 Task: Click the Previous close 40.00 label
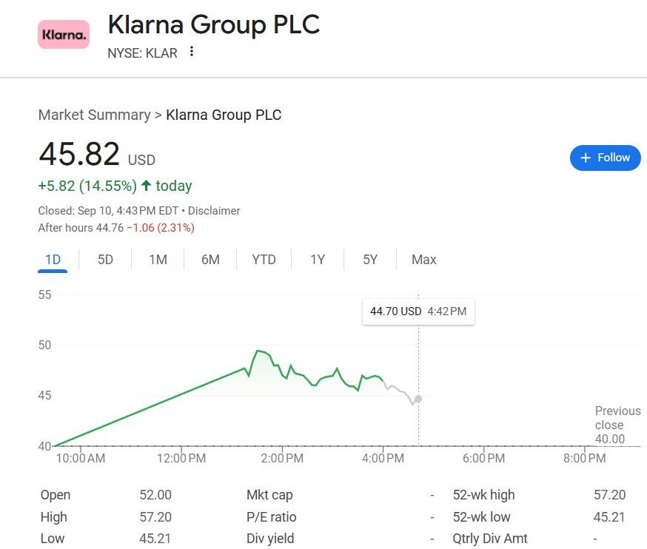point(617,425)
